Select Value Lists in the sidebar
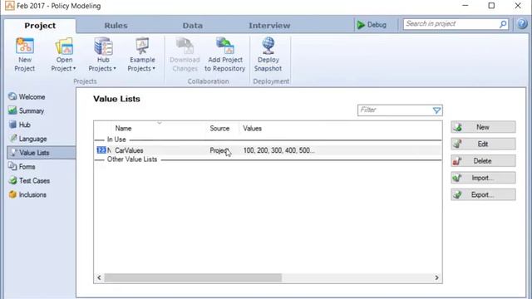 42,153
